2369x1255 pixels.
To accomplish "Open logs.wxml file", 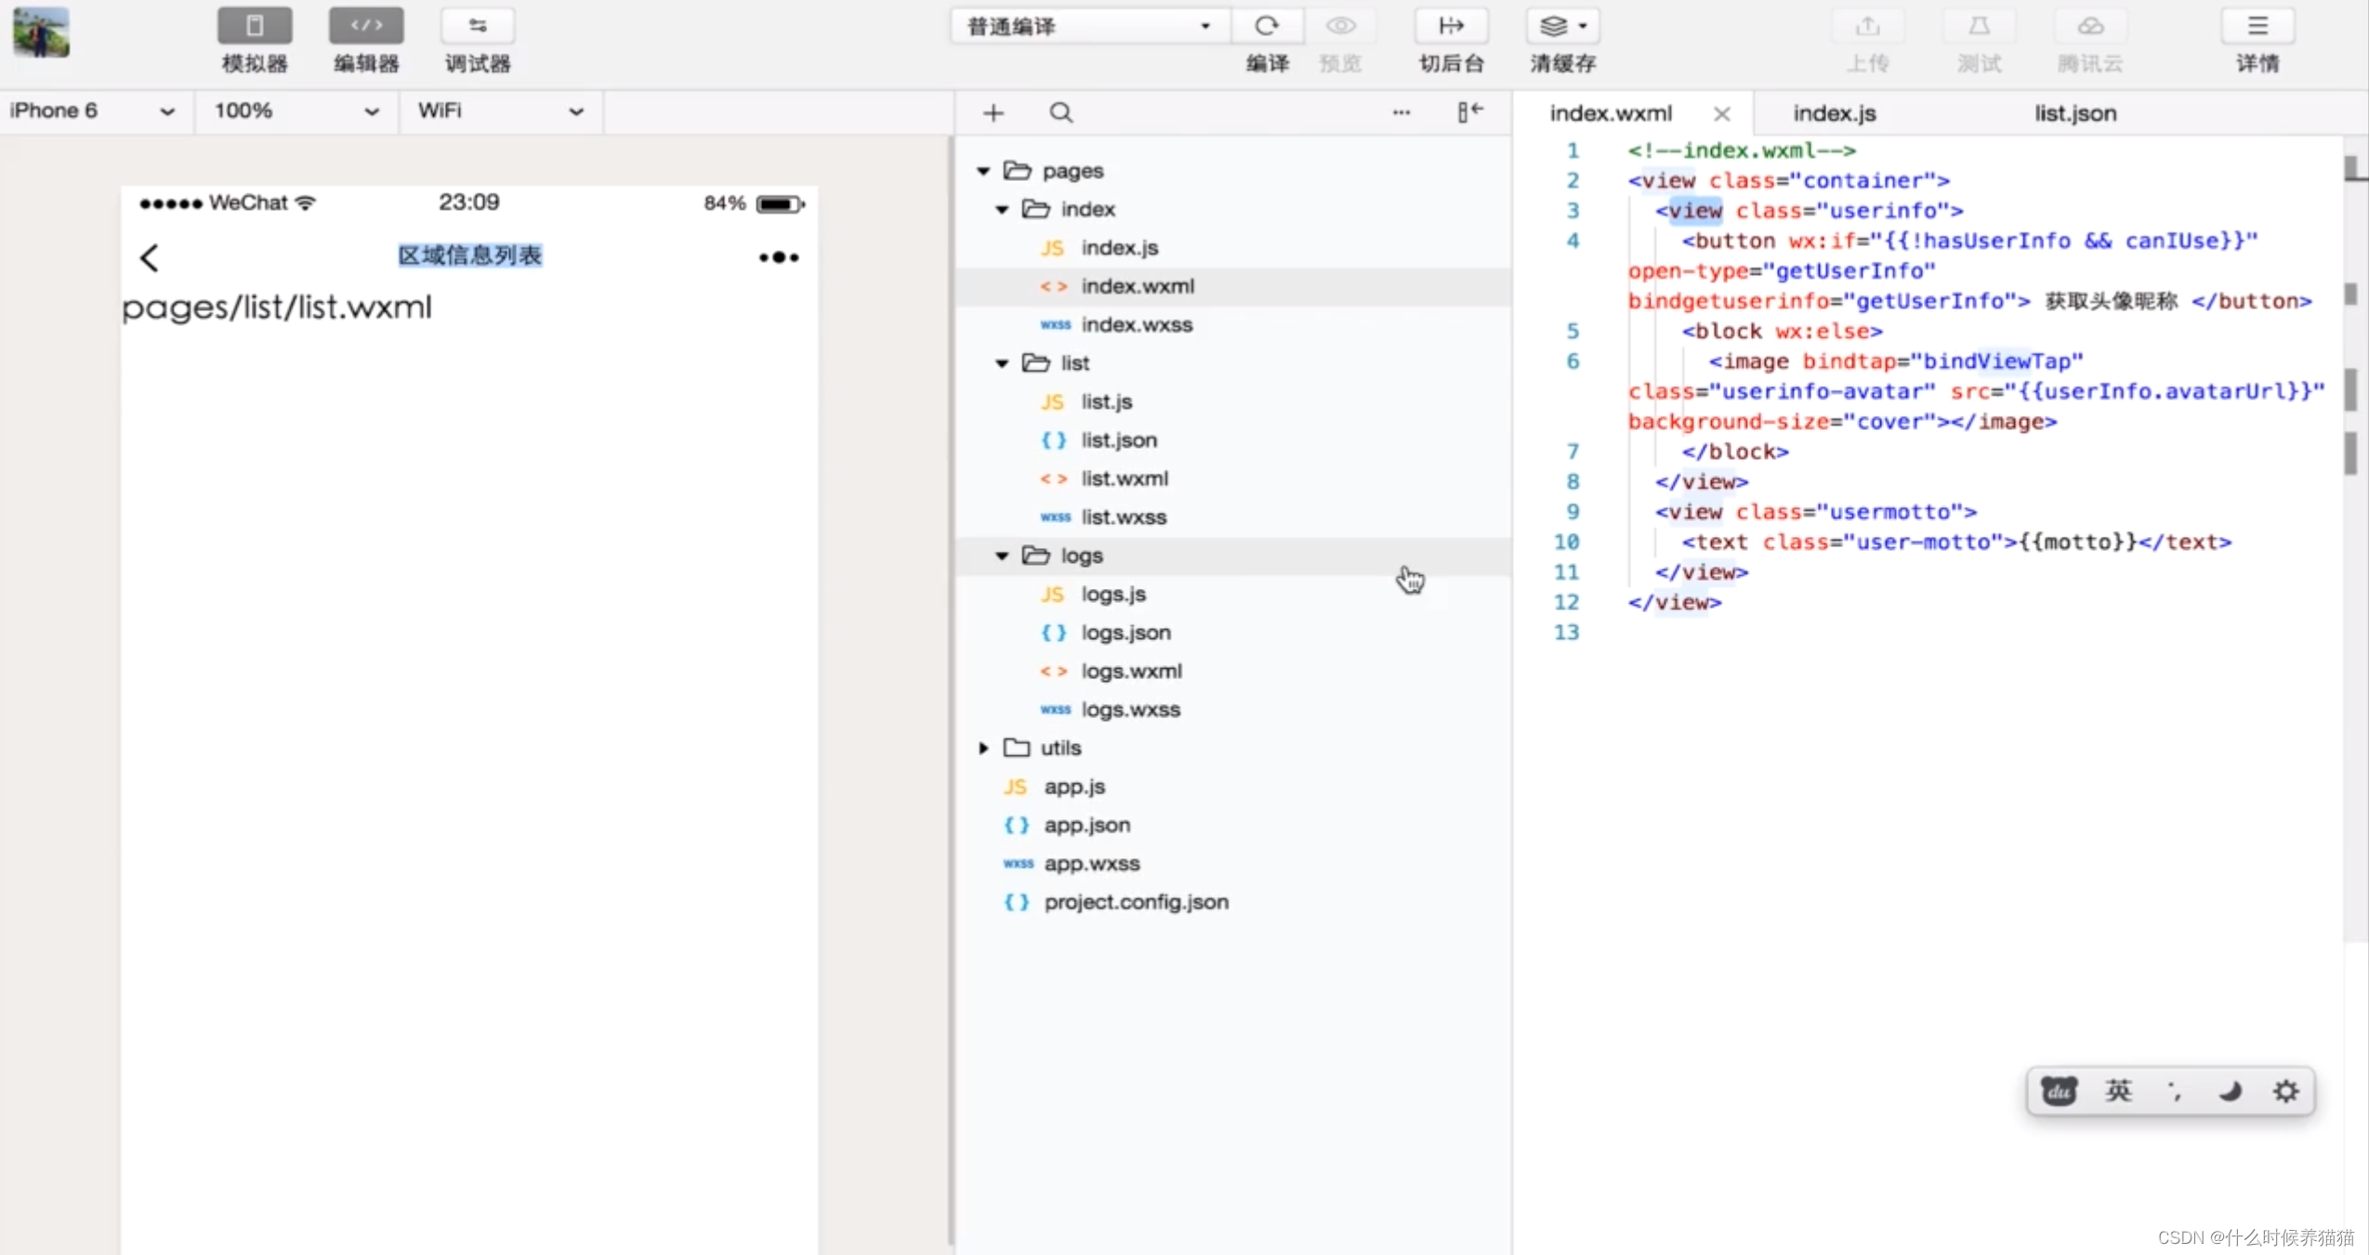I will click(x=1232, y=671).
